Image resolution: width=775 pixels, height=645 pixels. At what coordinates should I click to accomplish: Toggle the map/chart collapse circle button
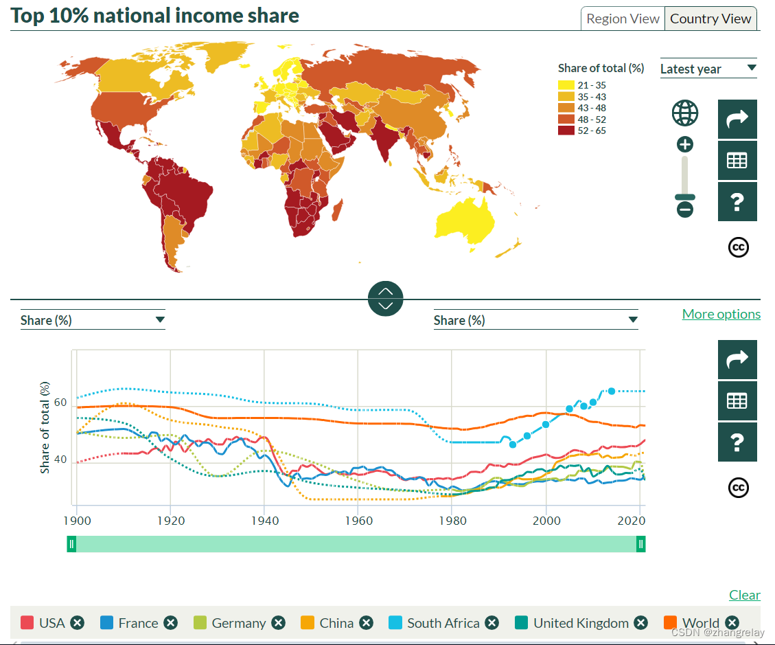[x=386, y=299]
